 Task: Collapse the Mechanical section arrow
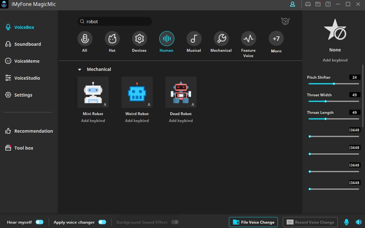coord(80,69)
